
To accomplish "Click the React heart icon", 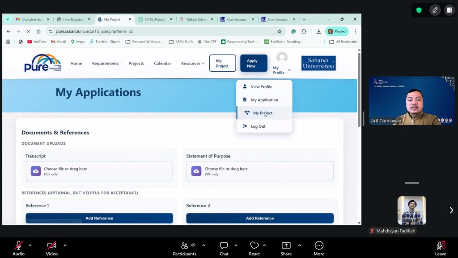I will 254,245.
